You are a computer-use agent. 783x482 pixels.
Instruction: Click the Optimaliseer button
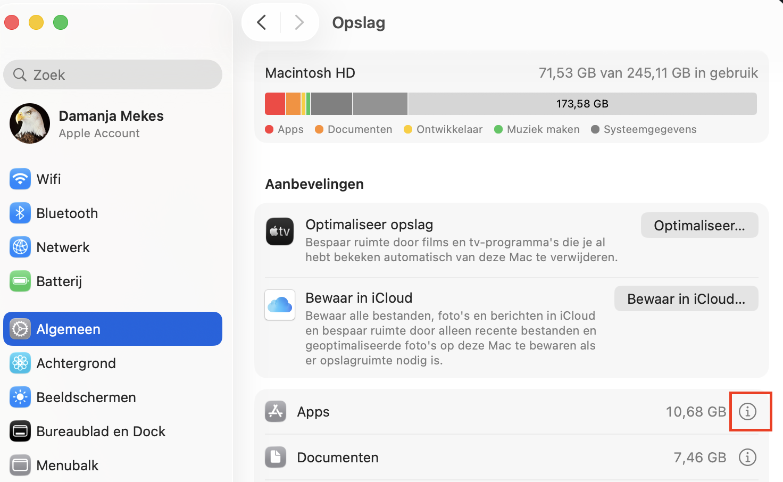coord(699,225)
